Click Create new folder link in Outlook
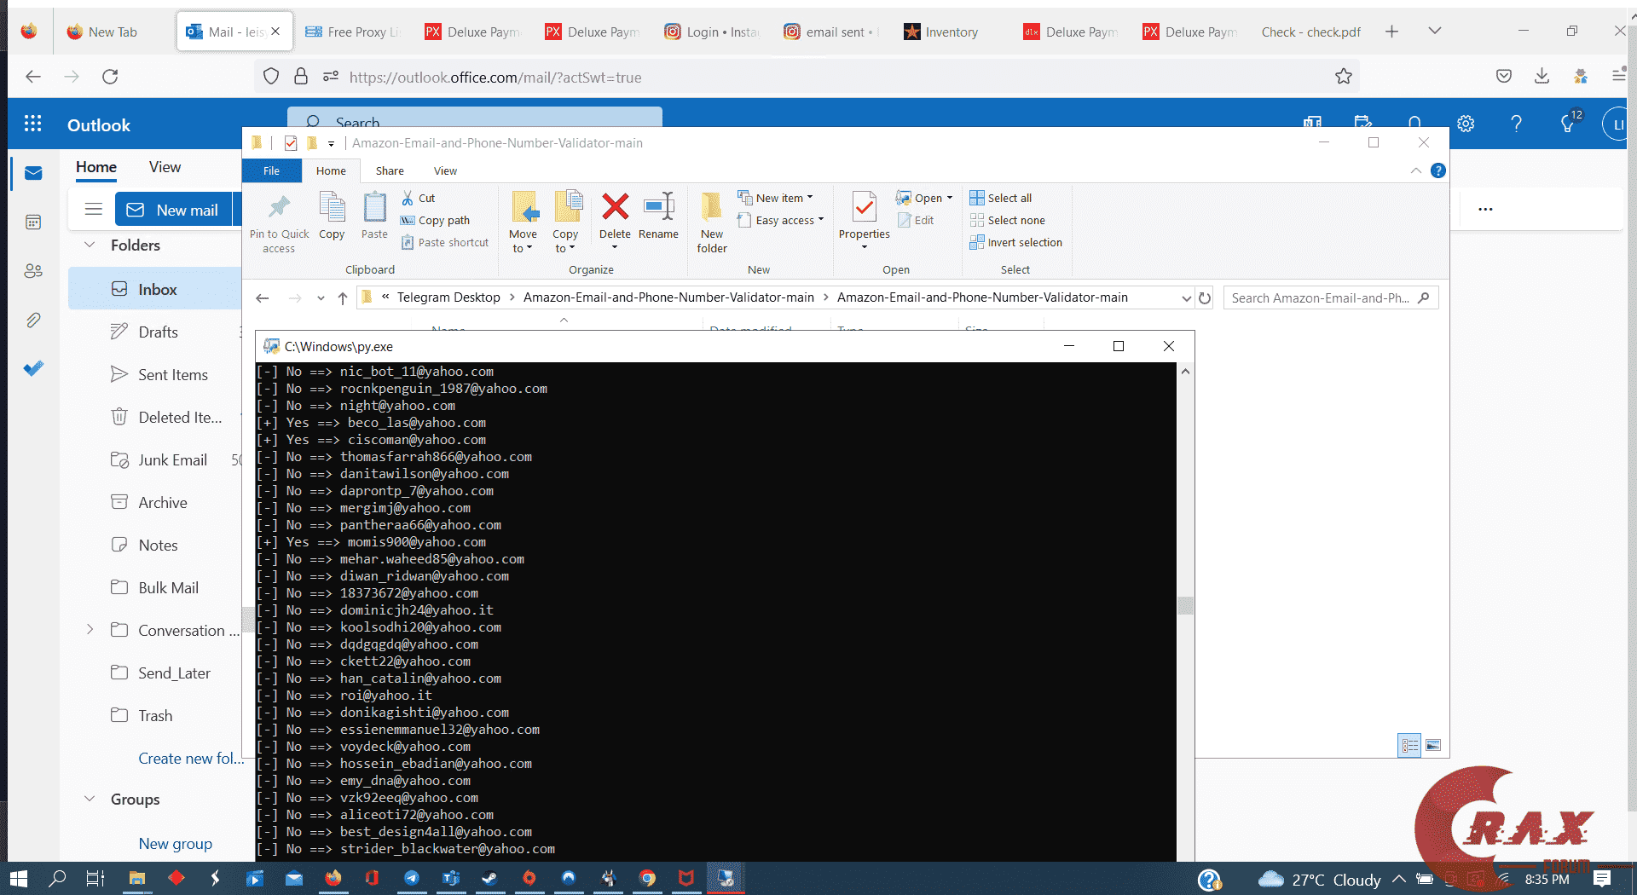Viewport: 1637px width, 895px height. click(190, 758)
